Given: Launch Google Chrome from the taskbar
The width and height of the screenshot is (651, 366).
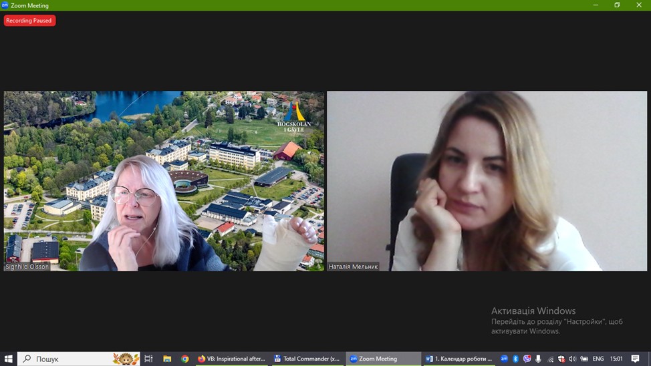Looking at the screenshot, I should pyautogui.click(x=185, y=359).
